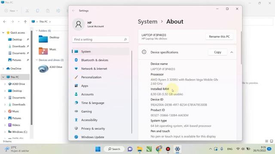
Task: Click the Find a setting search box
Action: pyautogui.click(x=101, y=39)
